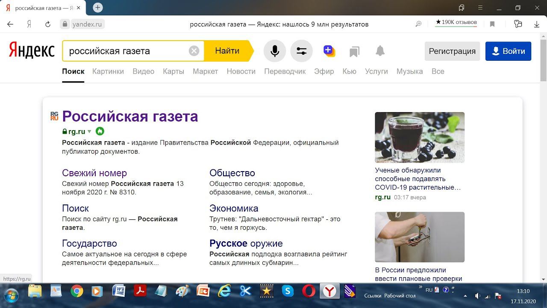Screen dimensions: 547x308
Task: Click the volume speaker icon in system tray
Action: click(x=478, y=296)
